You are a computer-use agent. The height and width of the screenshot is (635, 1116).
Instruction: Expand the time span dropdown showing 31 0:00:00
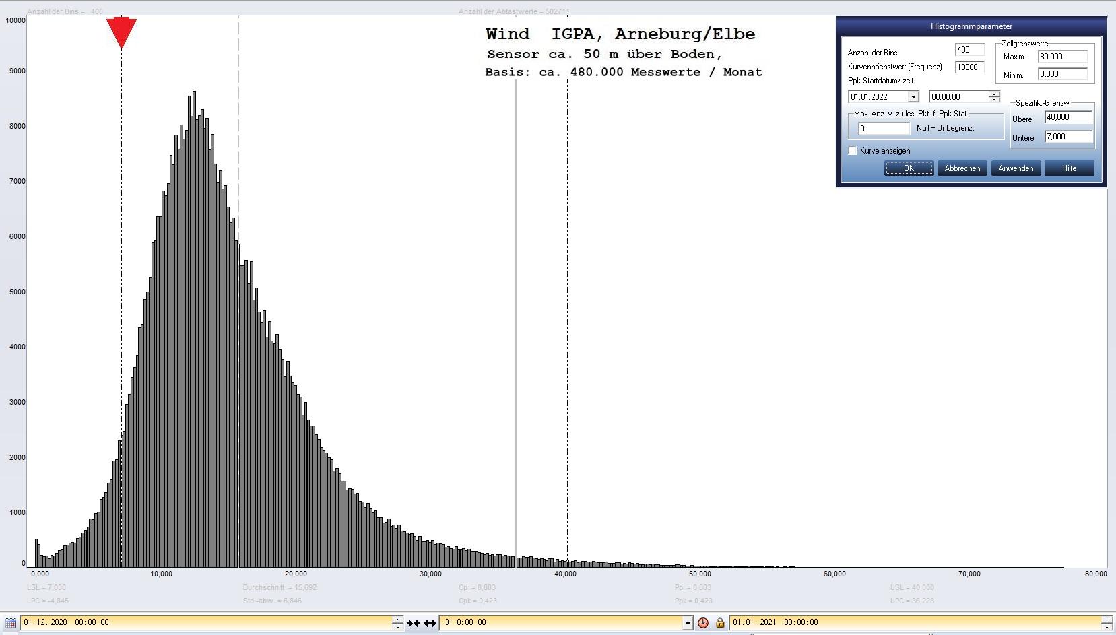click(687, 623)
